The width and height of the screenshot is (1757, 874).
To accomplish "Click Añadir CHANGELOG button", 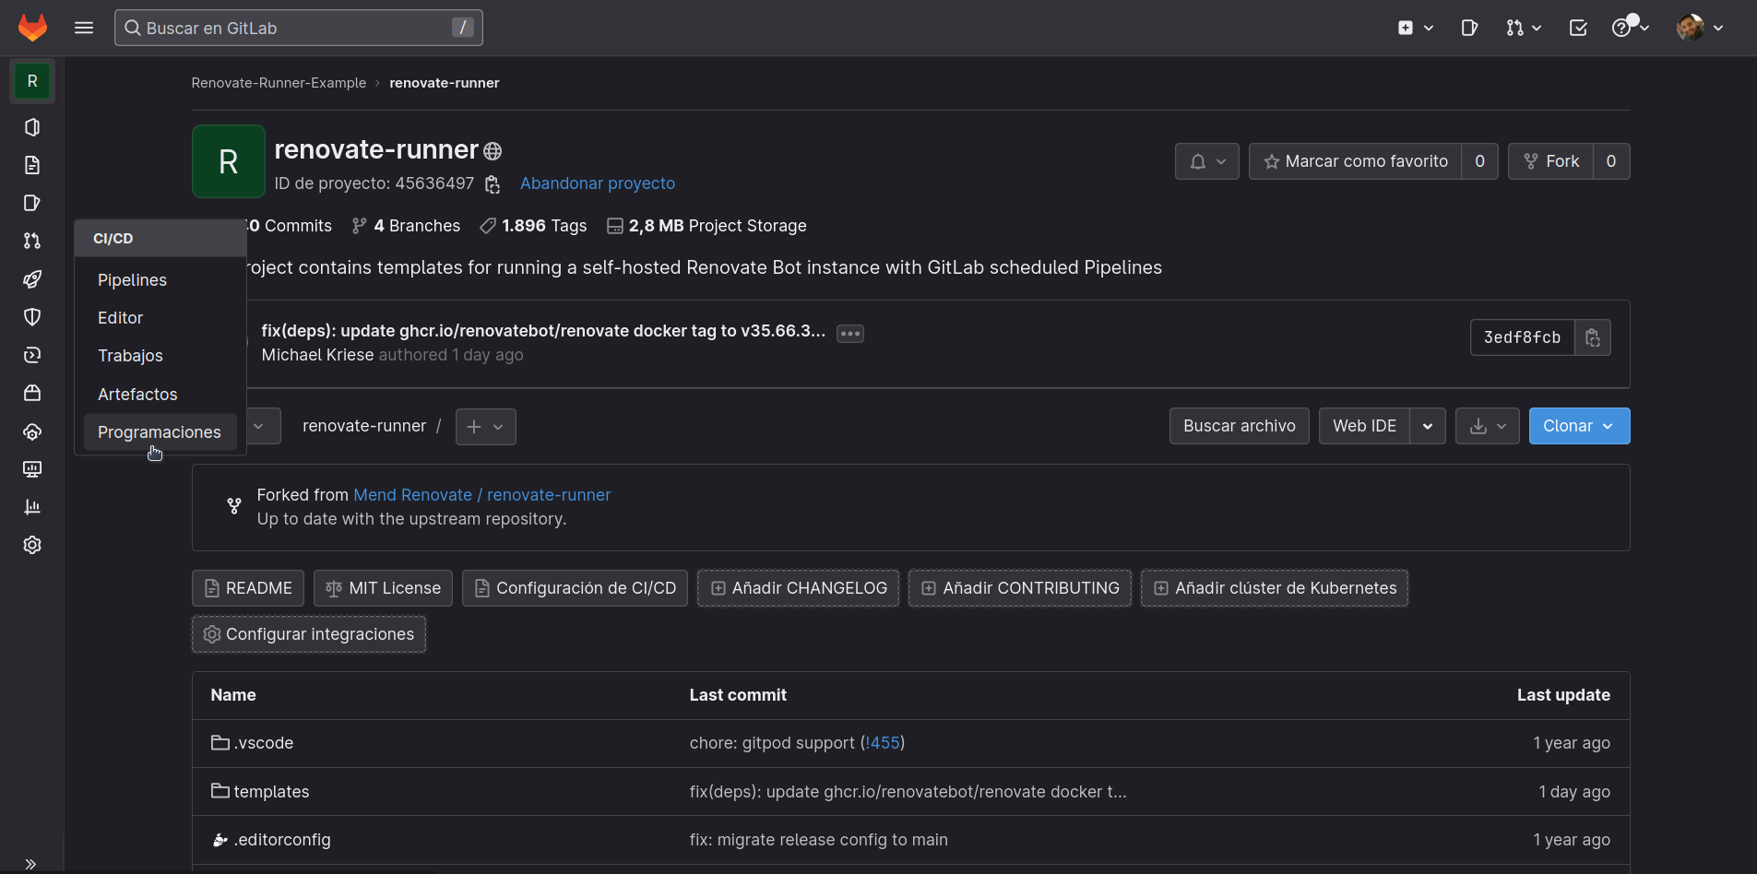I will (798, 588).
